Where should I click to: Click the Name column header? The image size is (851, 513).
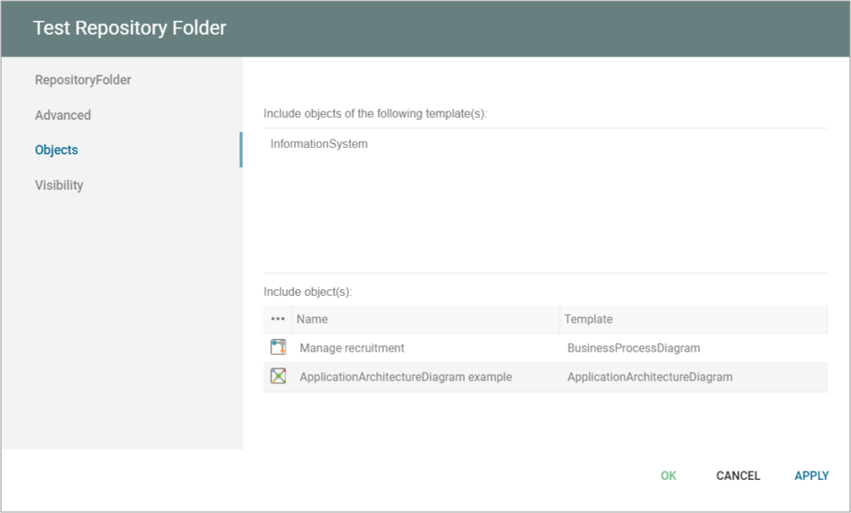[x=312, y=318]
